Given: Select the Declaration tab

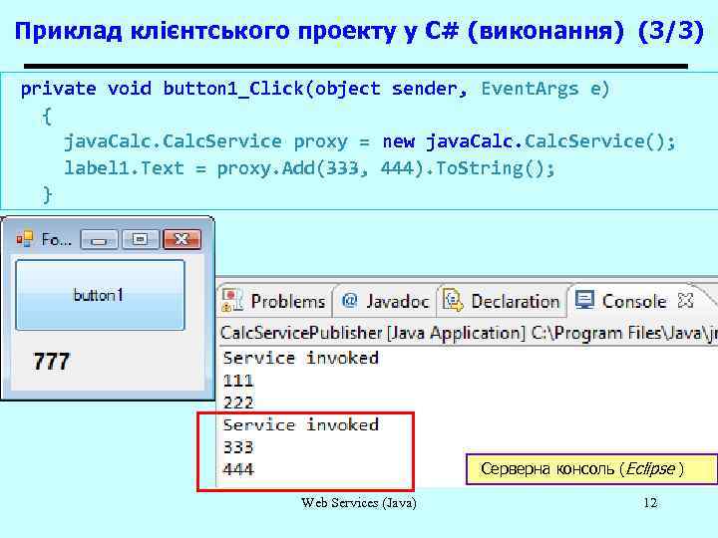Looking at the screenshot, I should click(502, 301).
